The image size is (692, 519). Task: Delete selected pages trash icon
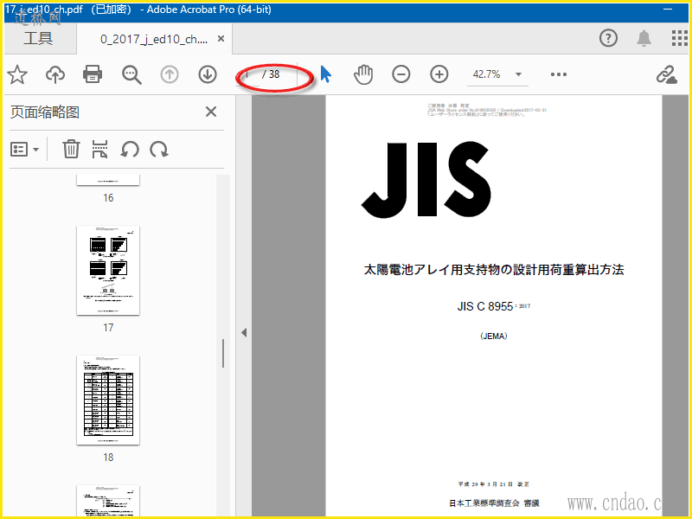click(x=71, y=149)
